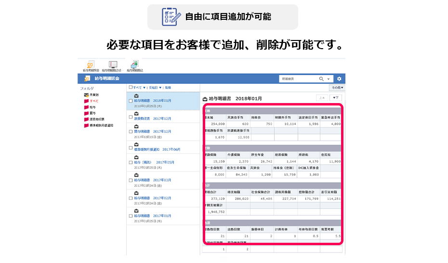Open the 給与明細書 2017年02月 link
This screenshot has height=263, width=448.
click(x=153, y=198)
